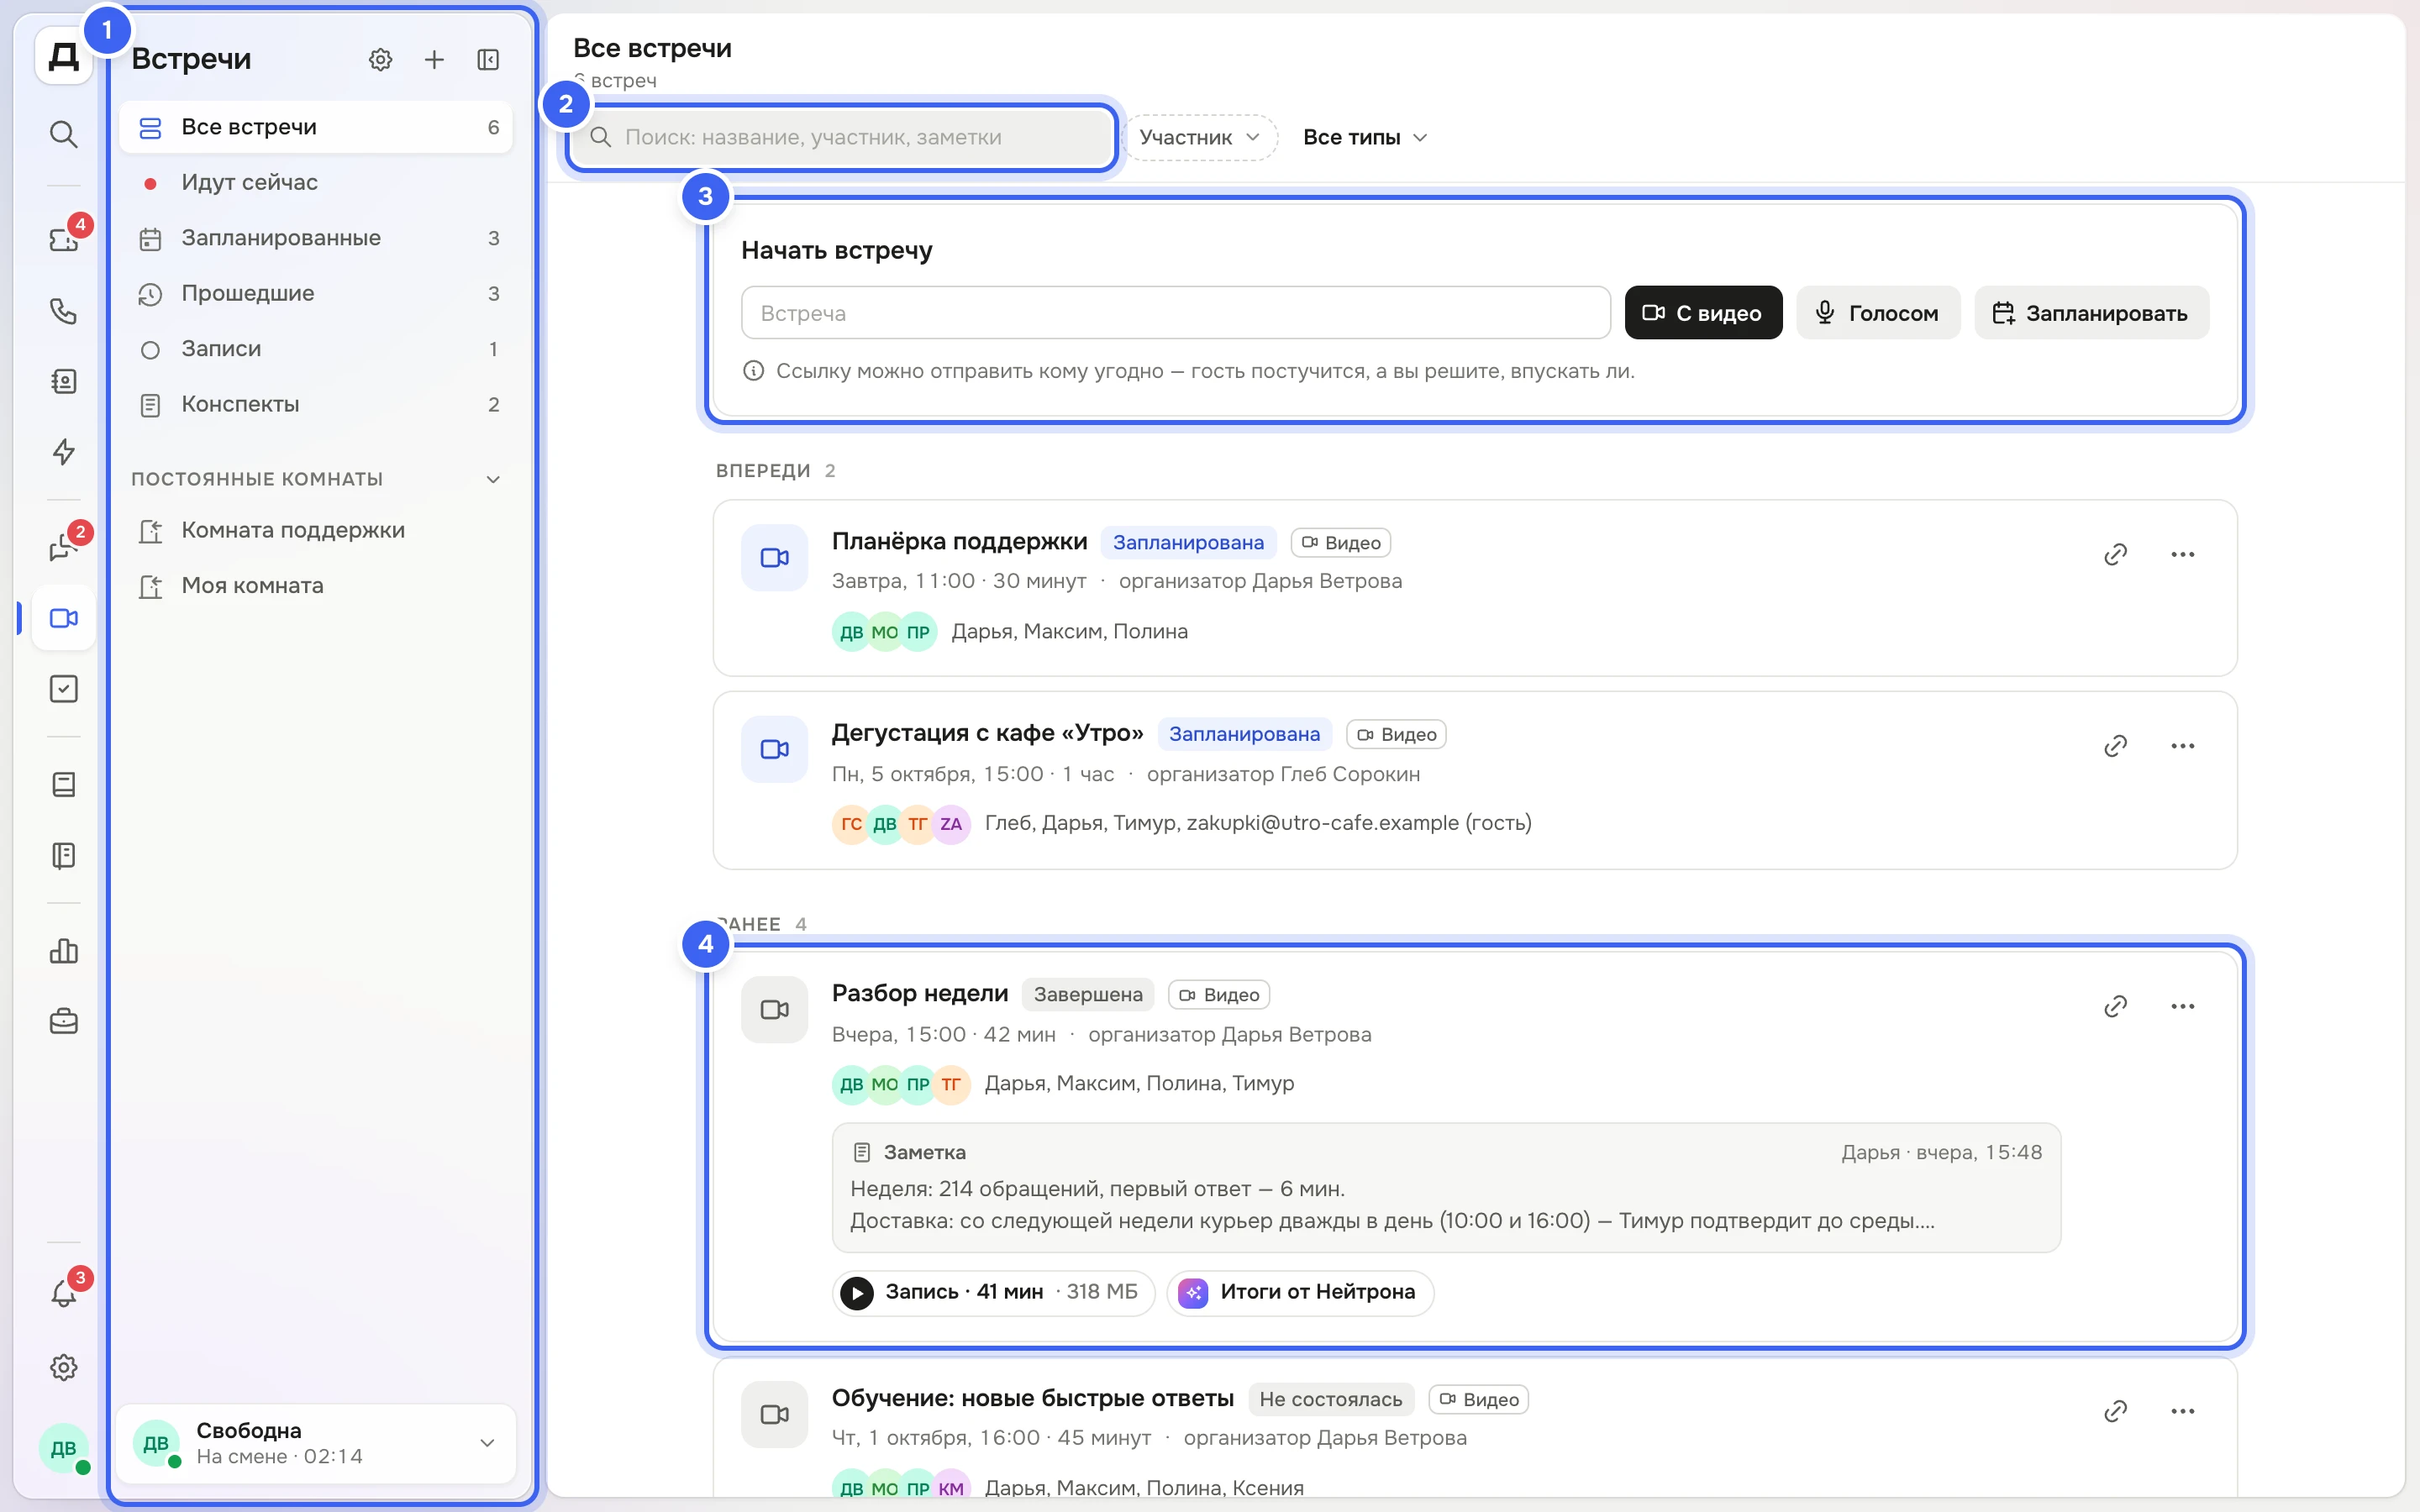Click the Запланировать button

[2091, 313]
